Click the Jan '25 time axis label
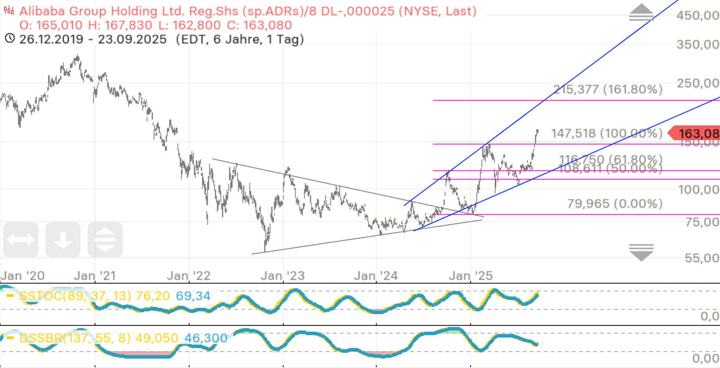This screenshot has height=368, width=720. point(470,276)
